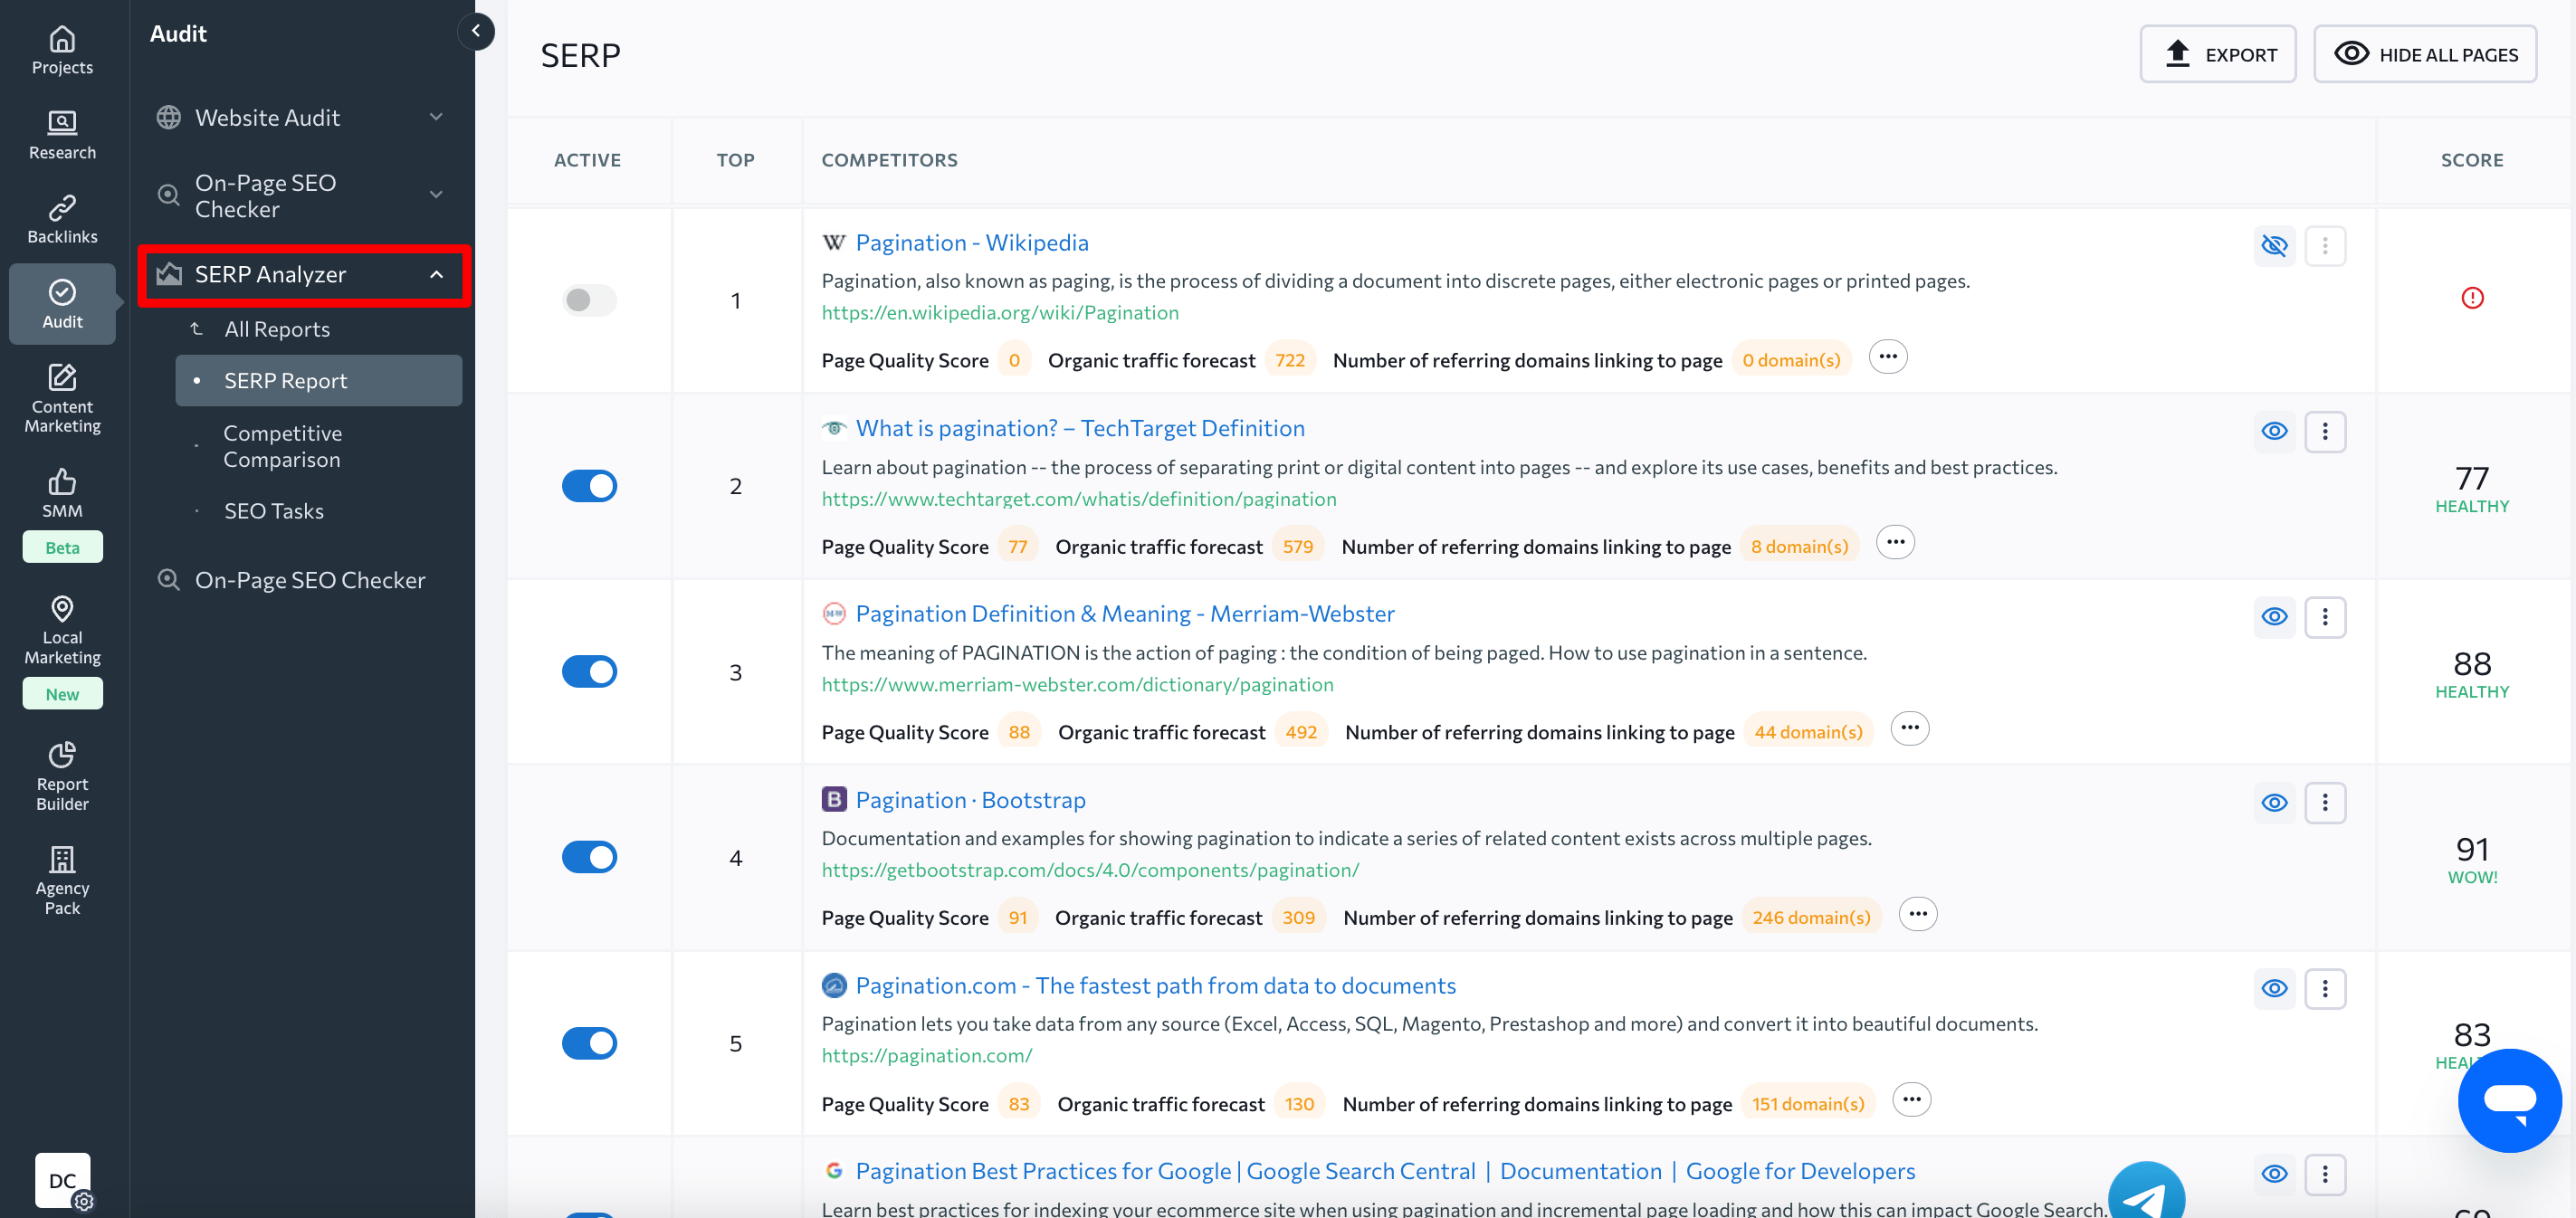Open kebab menu for Merriam-Webster result

click(2325, 617)
